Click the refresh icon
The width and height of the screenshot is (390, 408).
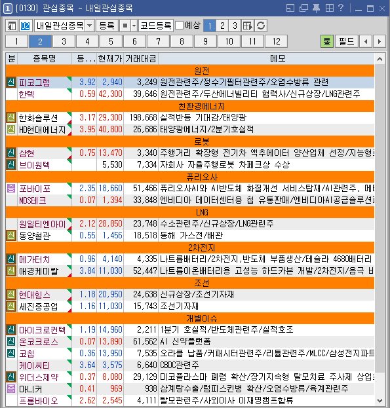(261, 26)
